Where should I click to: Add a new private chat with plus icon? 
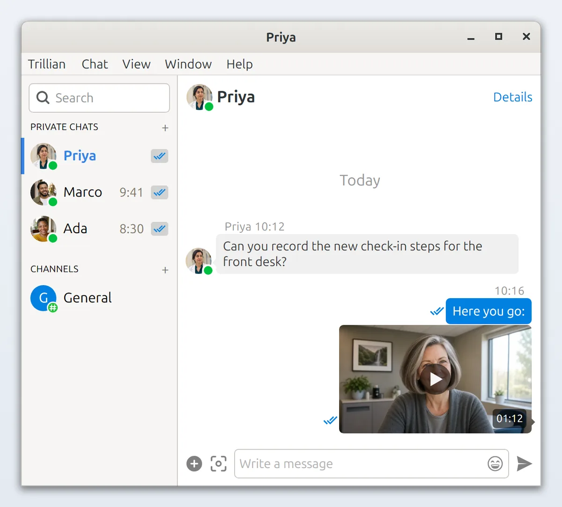click(x=165, y=128)
